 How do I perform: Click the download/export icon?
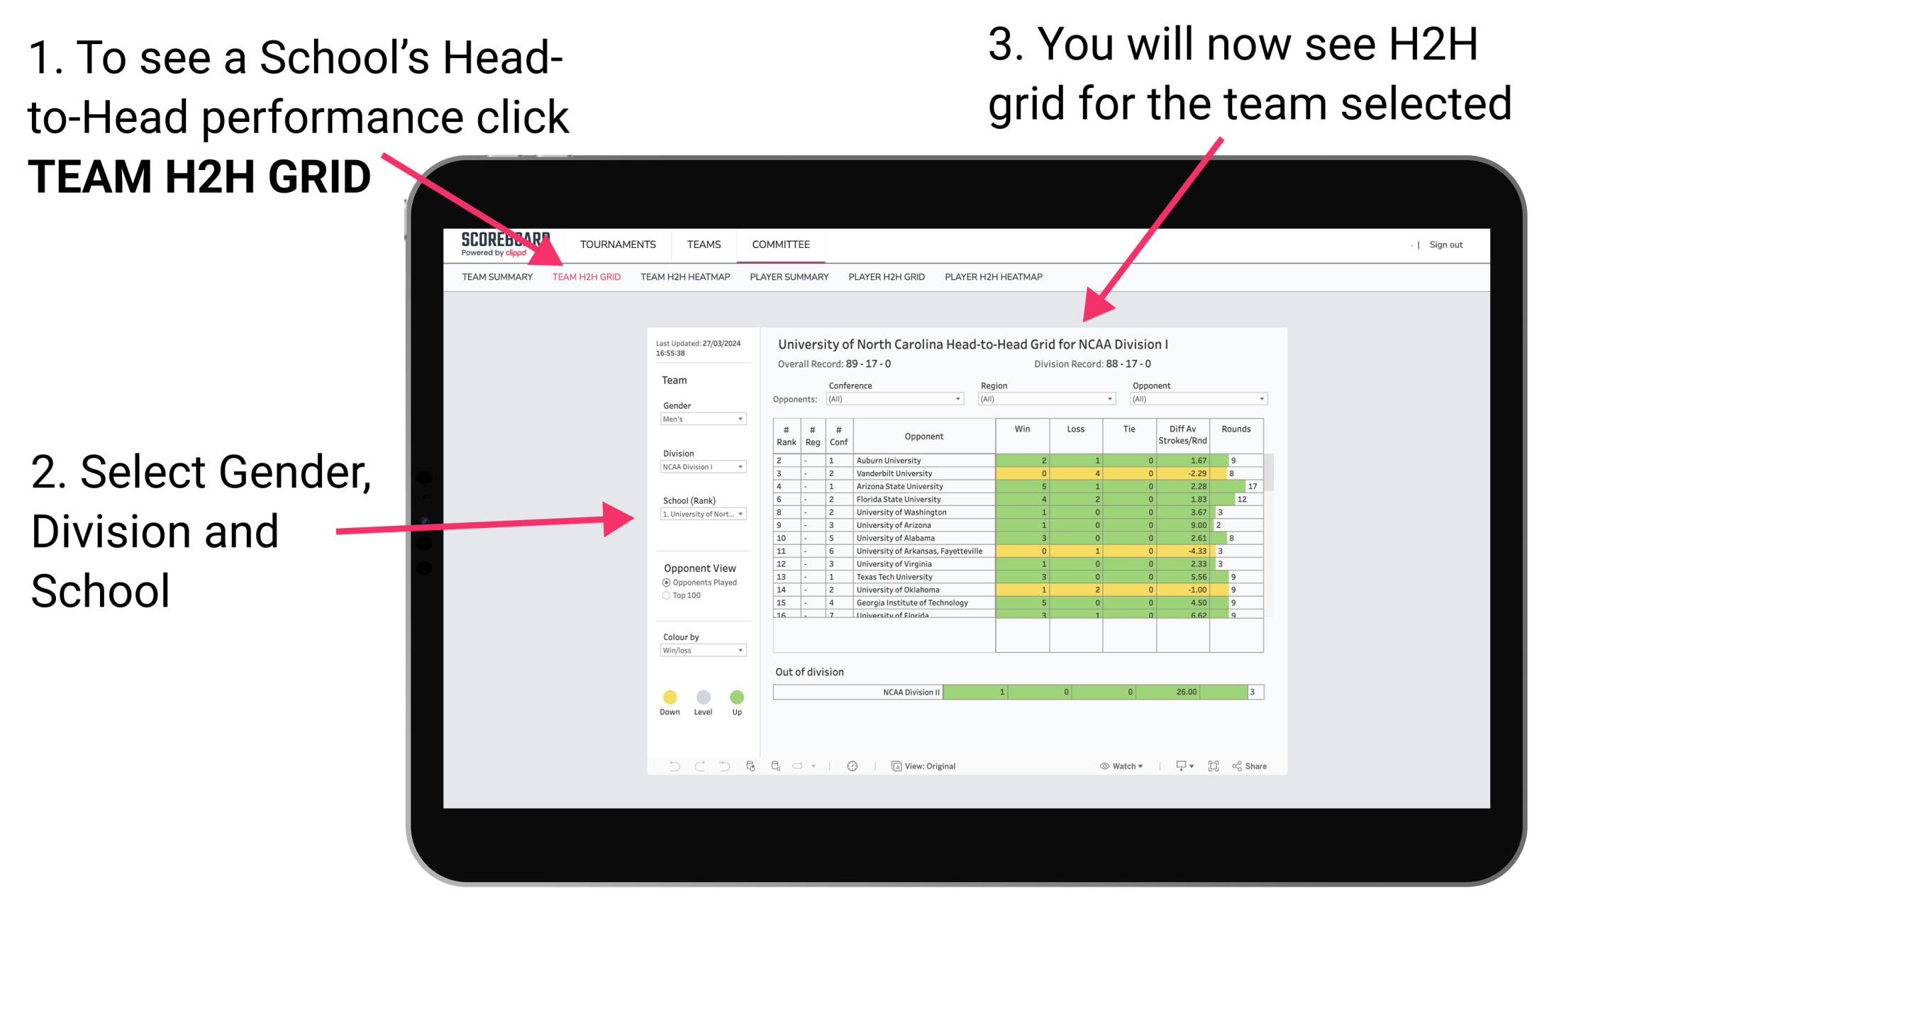click(x=1177, y=765)
